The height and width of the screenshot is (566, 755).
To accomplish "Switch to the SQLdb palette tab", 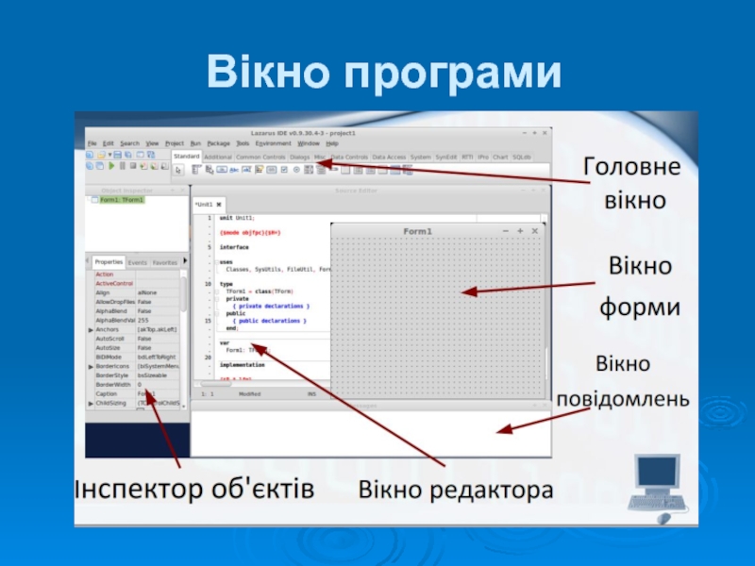I will (x=522, y=157).
